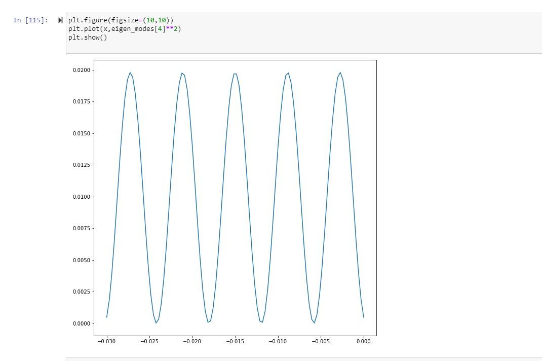Click the 0.0150 y-axis tick label
This screenshot has width=542, height=361.
82,133
